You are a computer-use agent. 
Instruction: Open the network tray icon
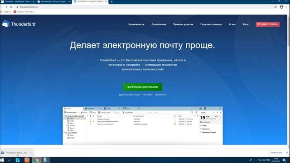click(x=260, y=160)
